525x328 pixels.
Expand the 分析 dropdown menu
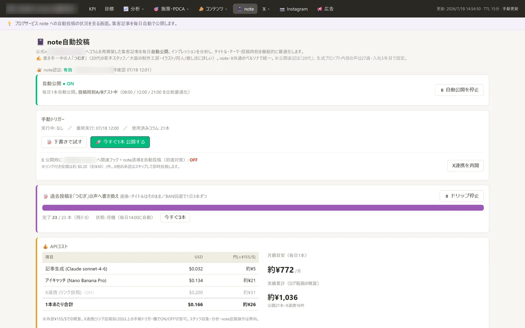133,9
